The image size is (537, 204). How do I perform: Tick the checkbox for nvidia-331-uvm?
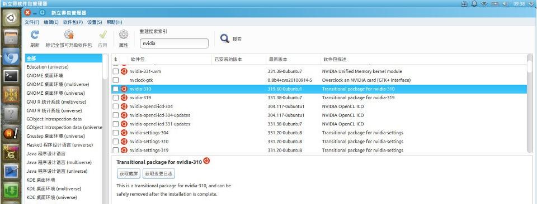coord(116,71)
